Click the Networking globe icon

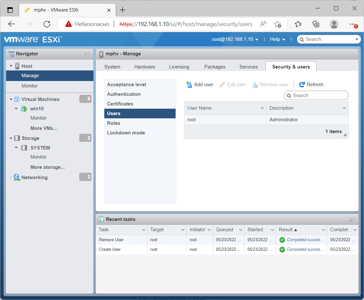click(x=17, y=177)
